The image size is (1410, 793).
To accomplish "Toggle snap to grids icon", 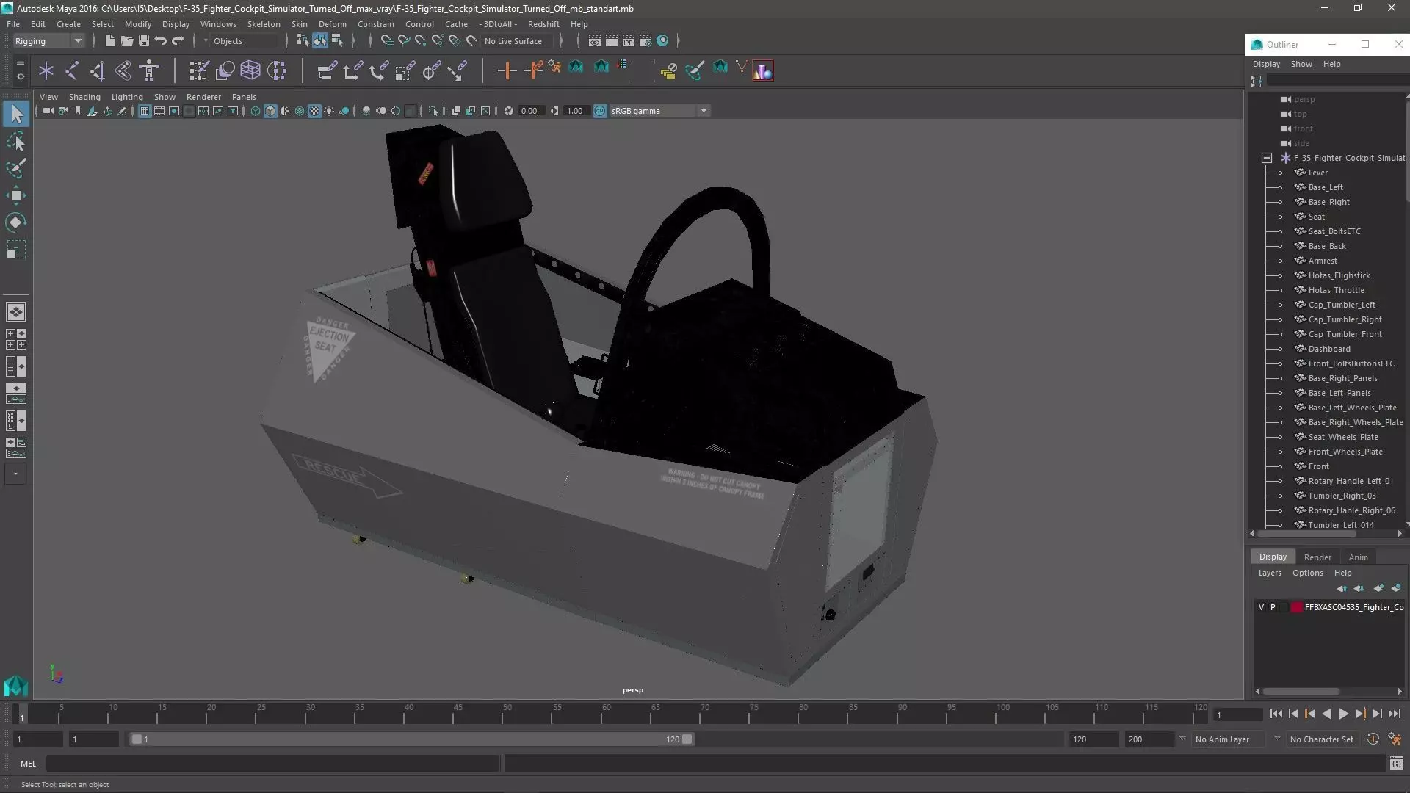I will click(x=386, y=41).
